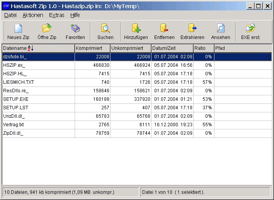Image resolution: width=274 pixels, height=200 pixels.
Task: Select the HSZIP.HL_ file
Action: [x=15, y=74]
